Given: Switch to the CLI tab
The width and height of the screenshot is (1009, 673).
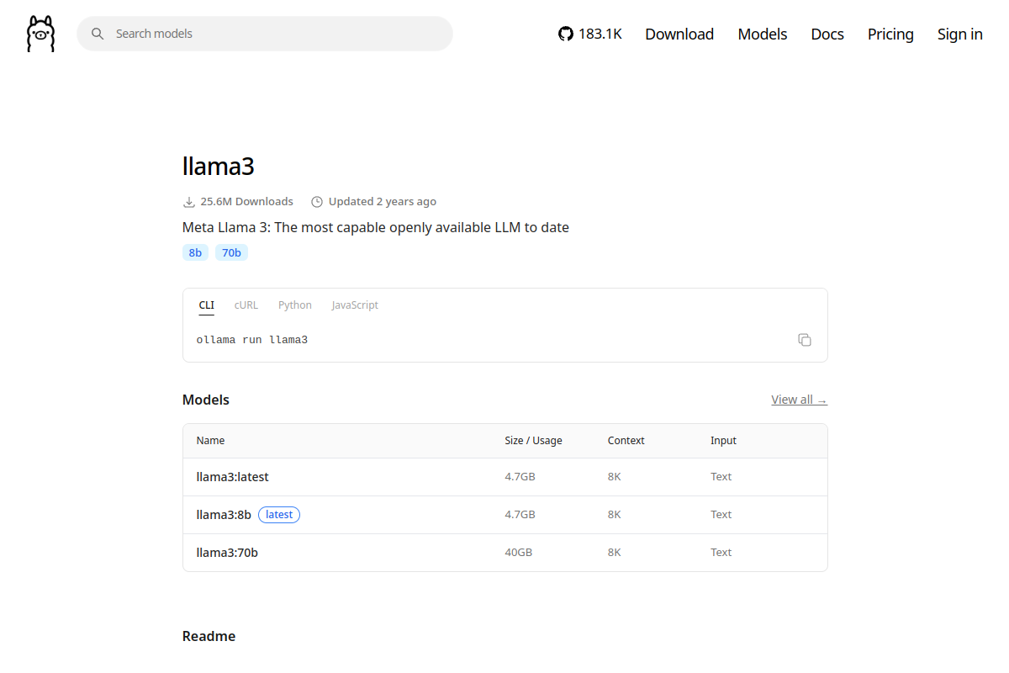Looking at the screenshot, I should tap(207, 305).
